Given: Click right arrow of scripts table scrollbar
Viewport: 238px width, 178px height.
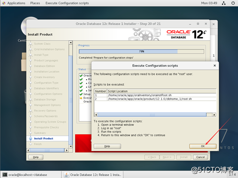Looking at the screenshot, I should [214, 115].
